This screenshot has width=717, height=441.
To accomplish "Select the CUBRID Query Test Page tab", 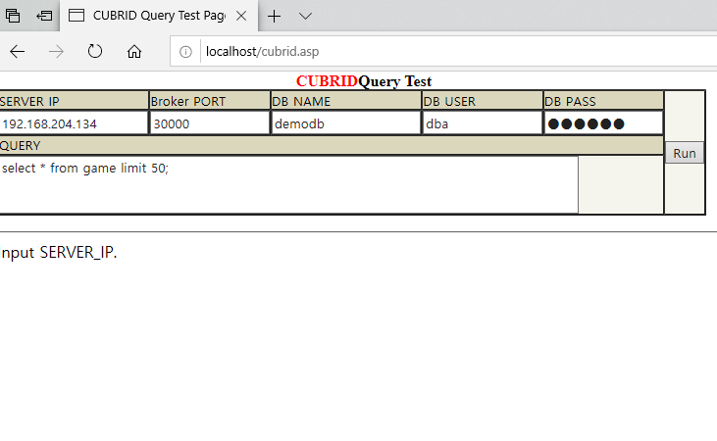I will (x=147, y=16).
